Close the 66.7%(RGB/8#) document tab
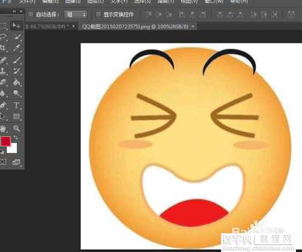The image size is (302, 252). click(x=74, y=26)
